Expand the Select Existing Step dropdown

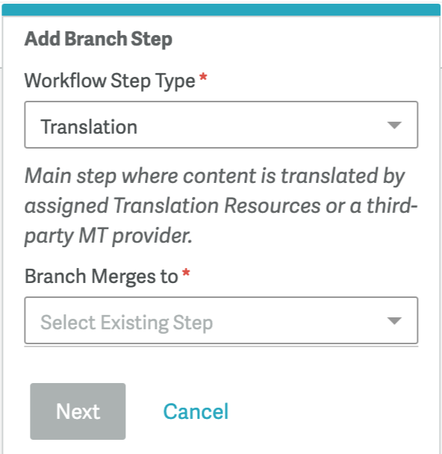tap(221, 320)
